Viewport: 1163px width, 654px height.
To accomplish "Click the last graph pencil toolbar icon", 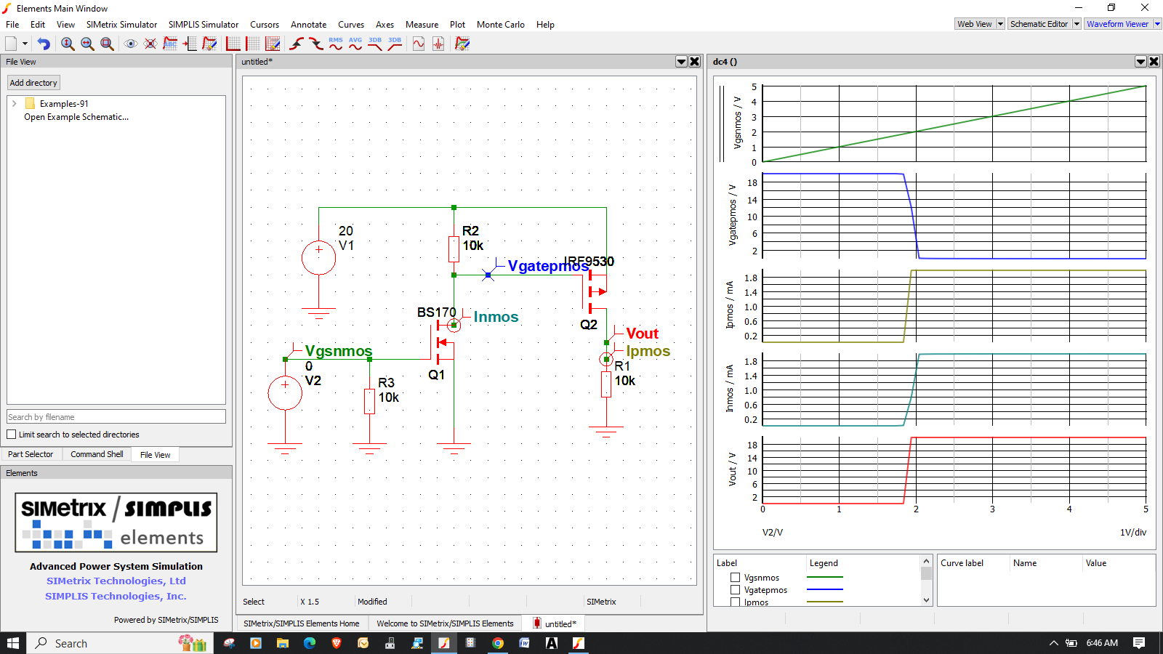I will pyautogui.click(x=462, y=44).
